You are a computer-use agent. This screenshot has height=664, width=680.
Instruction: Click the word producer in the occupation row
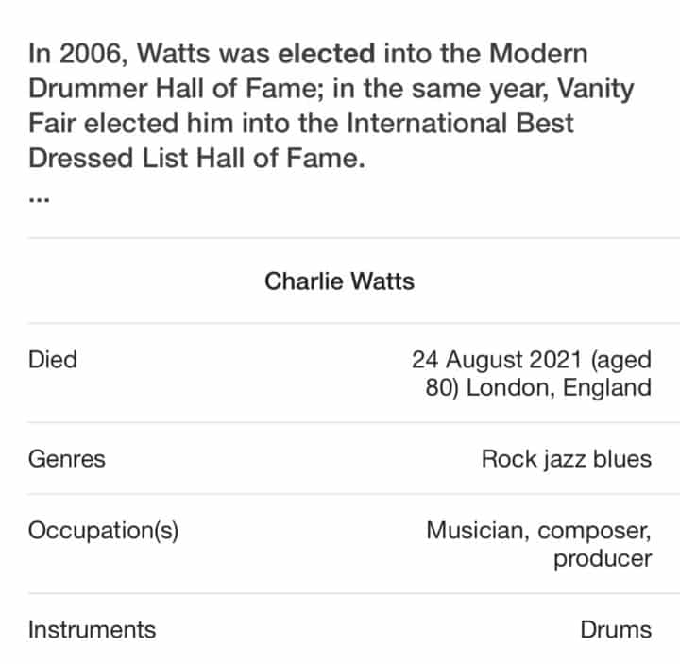[603, 559]
